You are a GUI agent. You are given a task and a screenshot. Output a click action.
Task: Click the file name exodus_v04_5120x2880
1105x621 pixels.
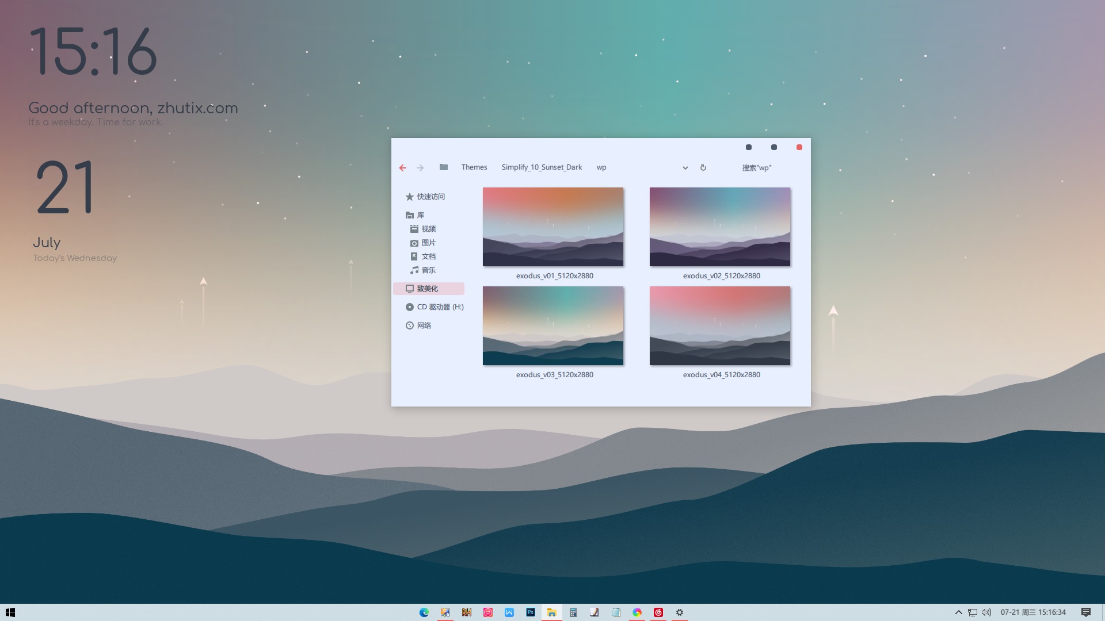pyautogui.click(x=721, y=375)
